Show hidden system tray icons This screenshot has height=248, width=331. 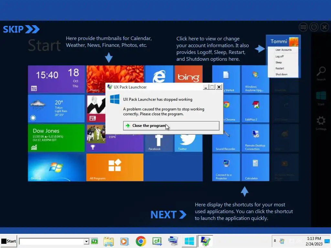point(275,241)
